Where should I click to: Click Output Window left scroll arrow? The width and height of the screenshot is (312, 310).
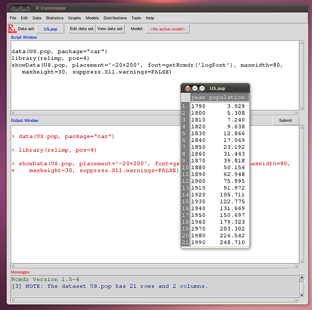(x=13, y=266)
